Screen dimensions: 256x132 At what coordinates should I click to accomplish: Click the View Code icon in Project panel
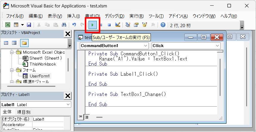6,43
